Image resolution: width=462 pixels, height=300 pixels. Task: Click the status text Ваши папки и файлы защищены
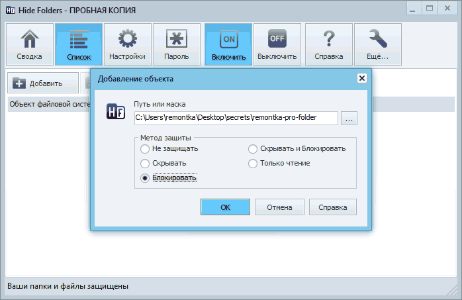point(68,286)
